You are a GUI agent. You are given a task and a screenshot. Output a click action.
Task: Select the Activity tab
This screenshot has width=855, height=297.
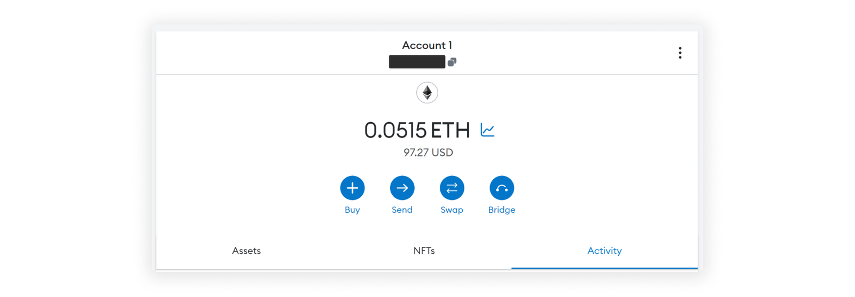click(604, 251)
